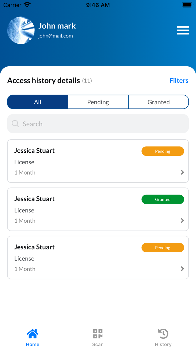Open the Filters link
196x348 pixels.
179,81
